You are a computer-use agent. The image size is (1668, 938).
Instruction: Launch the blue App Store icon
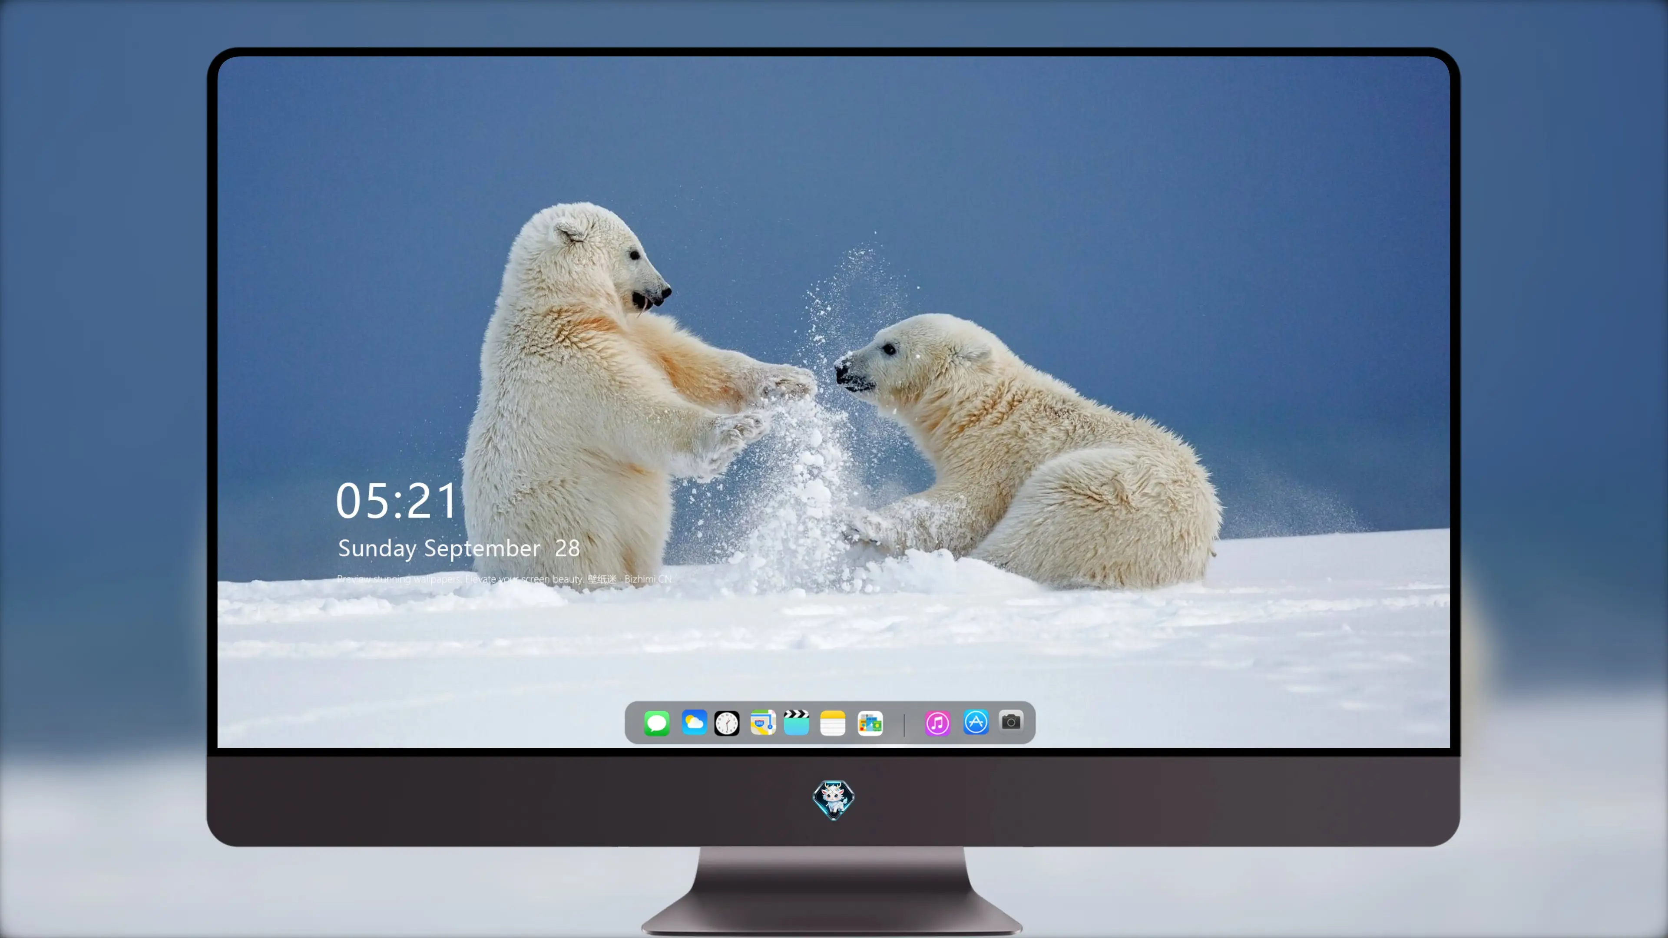click(976, 722)
